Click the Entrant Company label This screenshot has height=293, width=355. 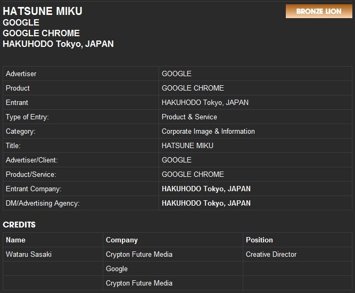34,189
